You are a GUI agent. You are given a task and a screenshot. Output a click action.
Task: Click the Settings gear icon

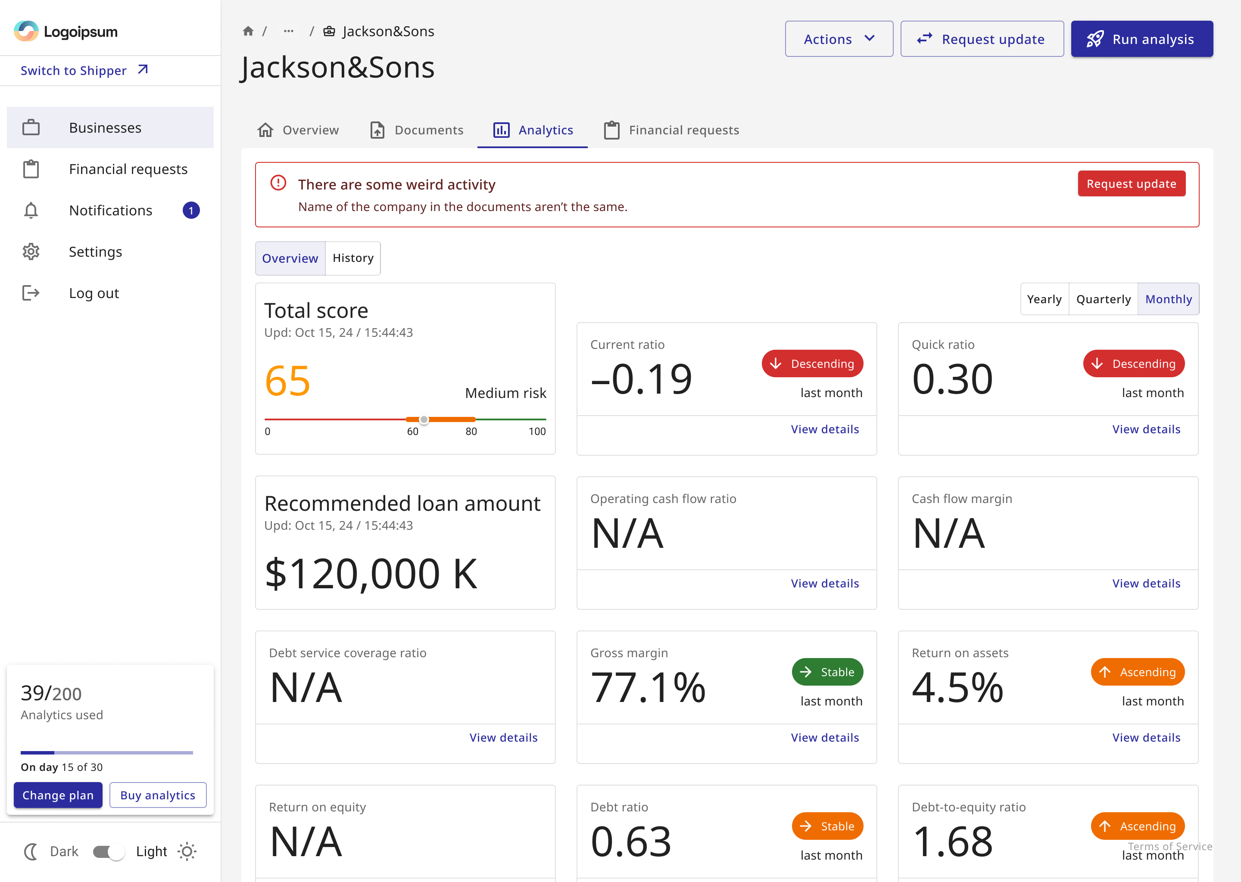[x=31, y=252]
